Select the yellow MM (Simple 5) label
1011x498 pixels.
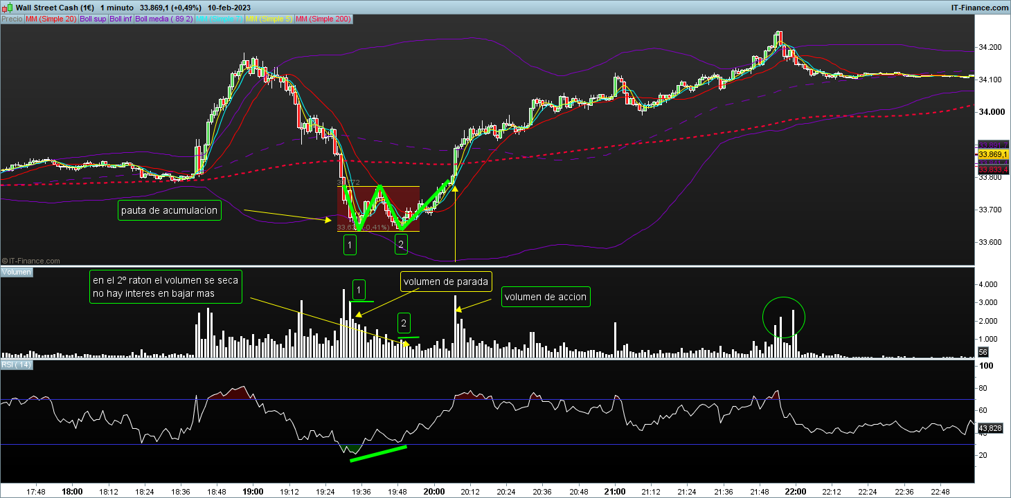[269, 19]
